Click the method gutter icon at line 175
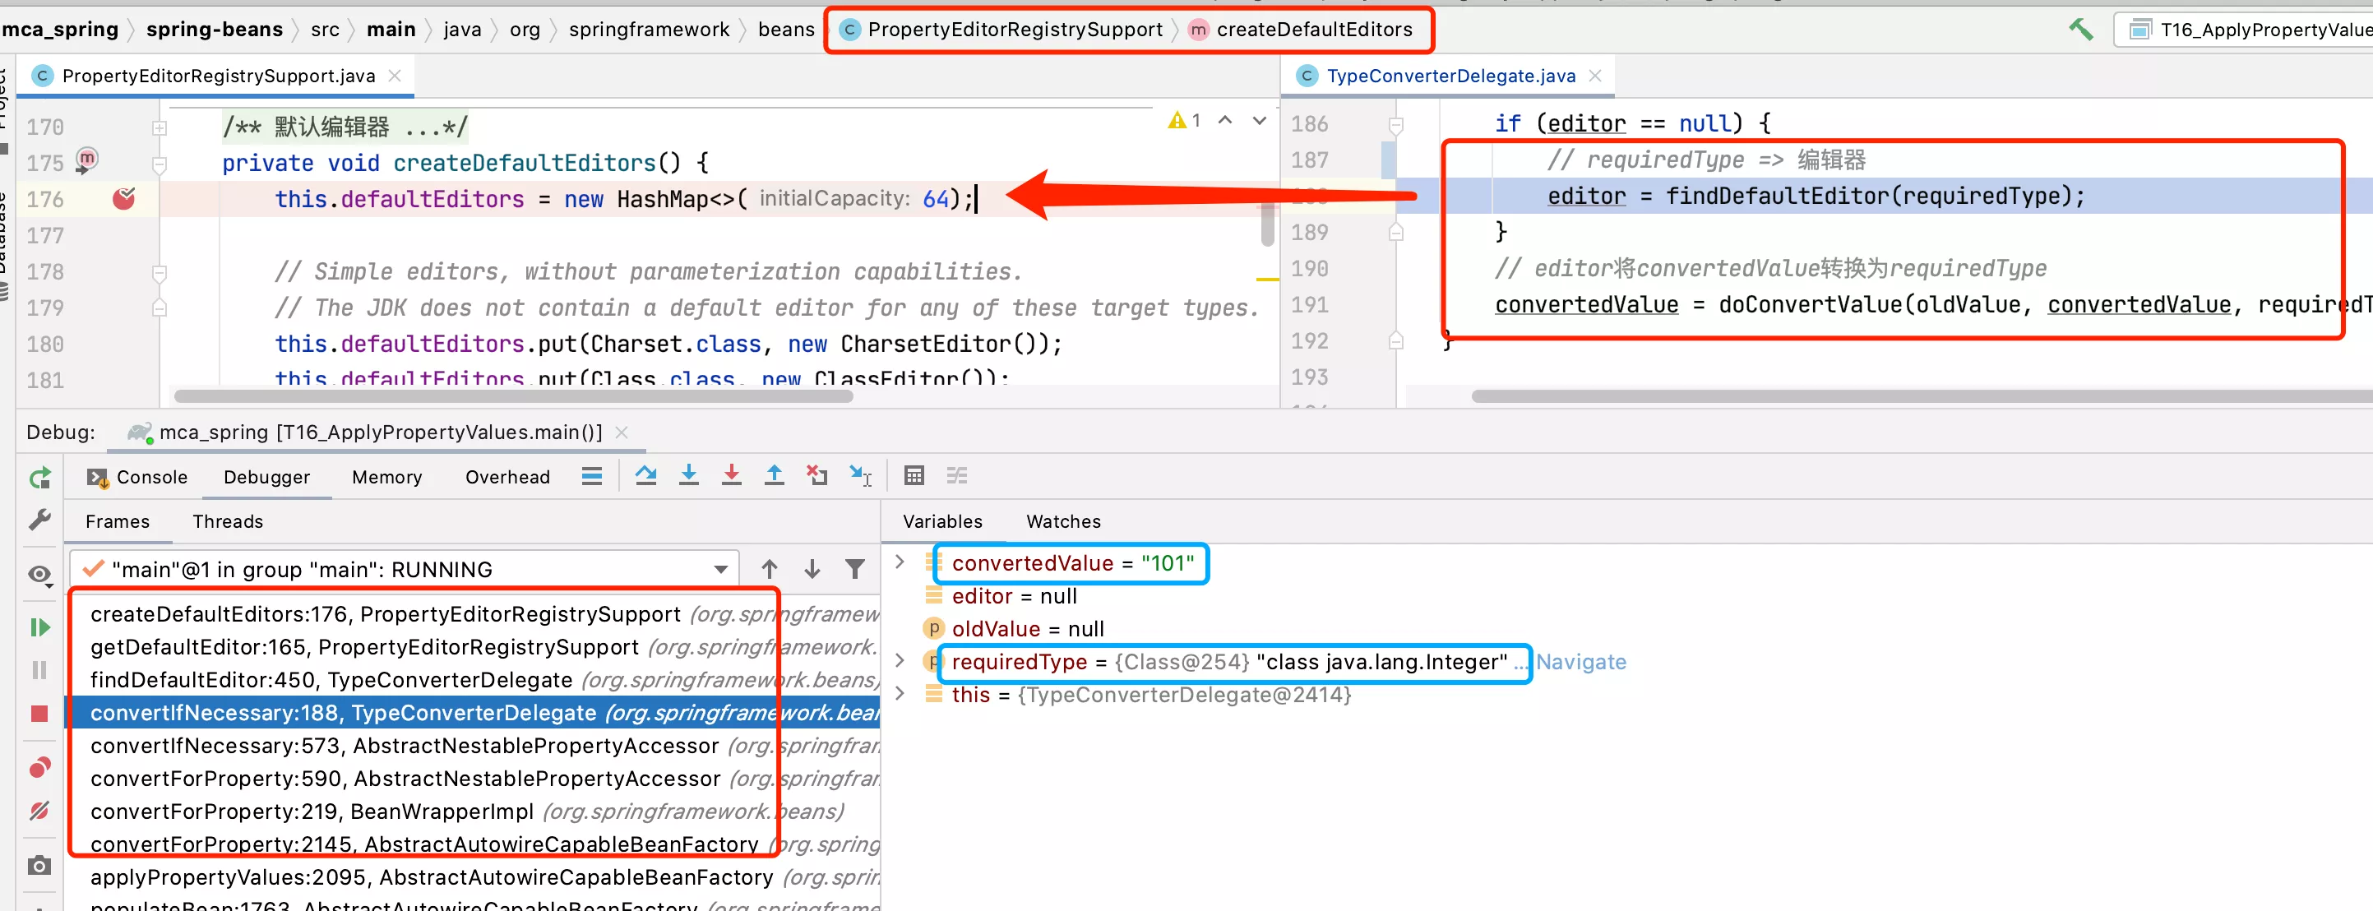The width and height of the screenshot is (2373, 911). point(86,160)
